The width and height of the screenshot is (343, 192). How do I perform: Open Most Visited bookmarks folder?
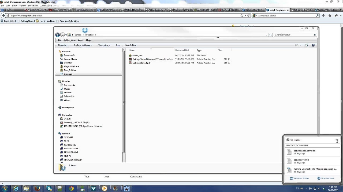point(8,21)
